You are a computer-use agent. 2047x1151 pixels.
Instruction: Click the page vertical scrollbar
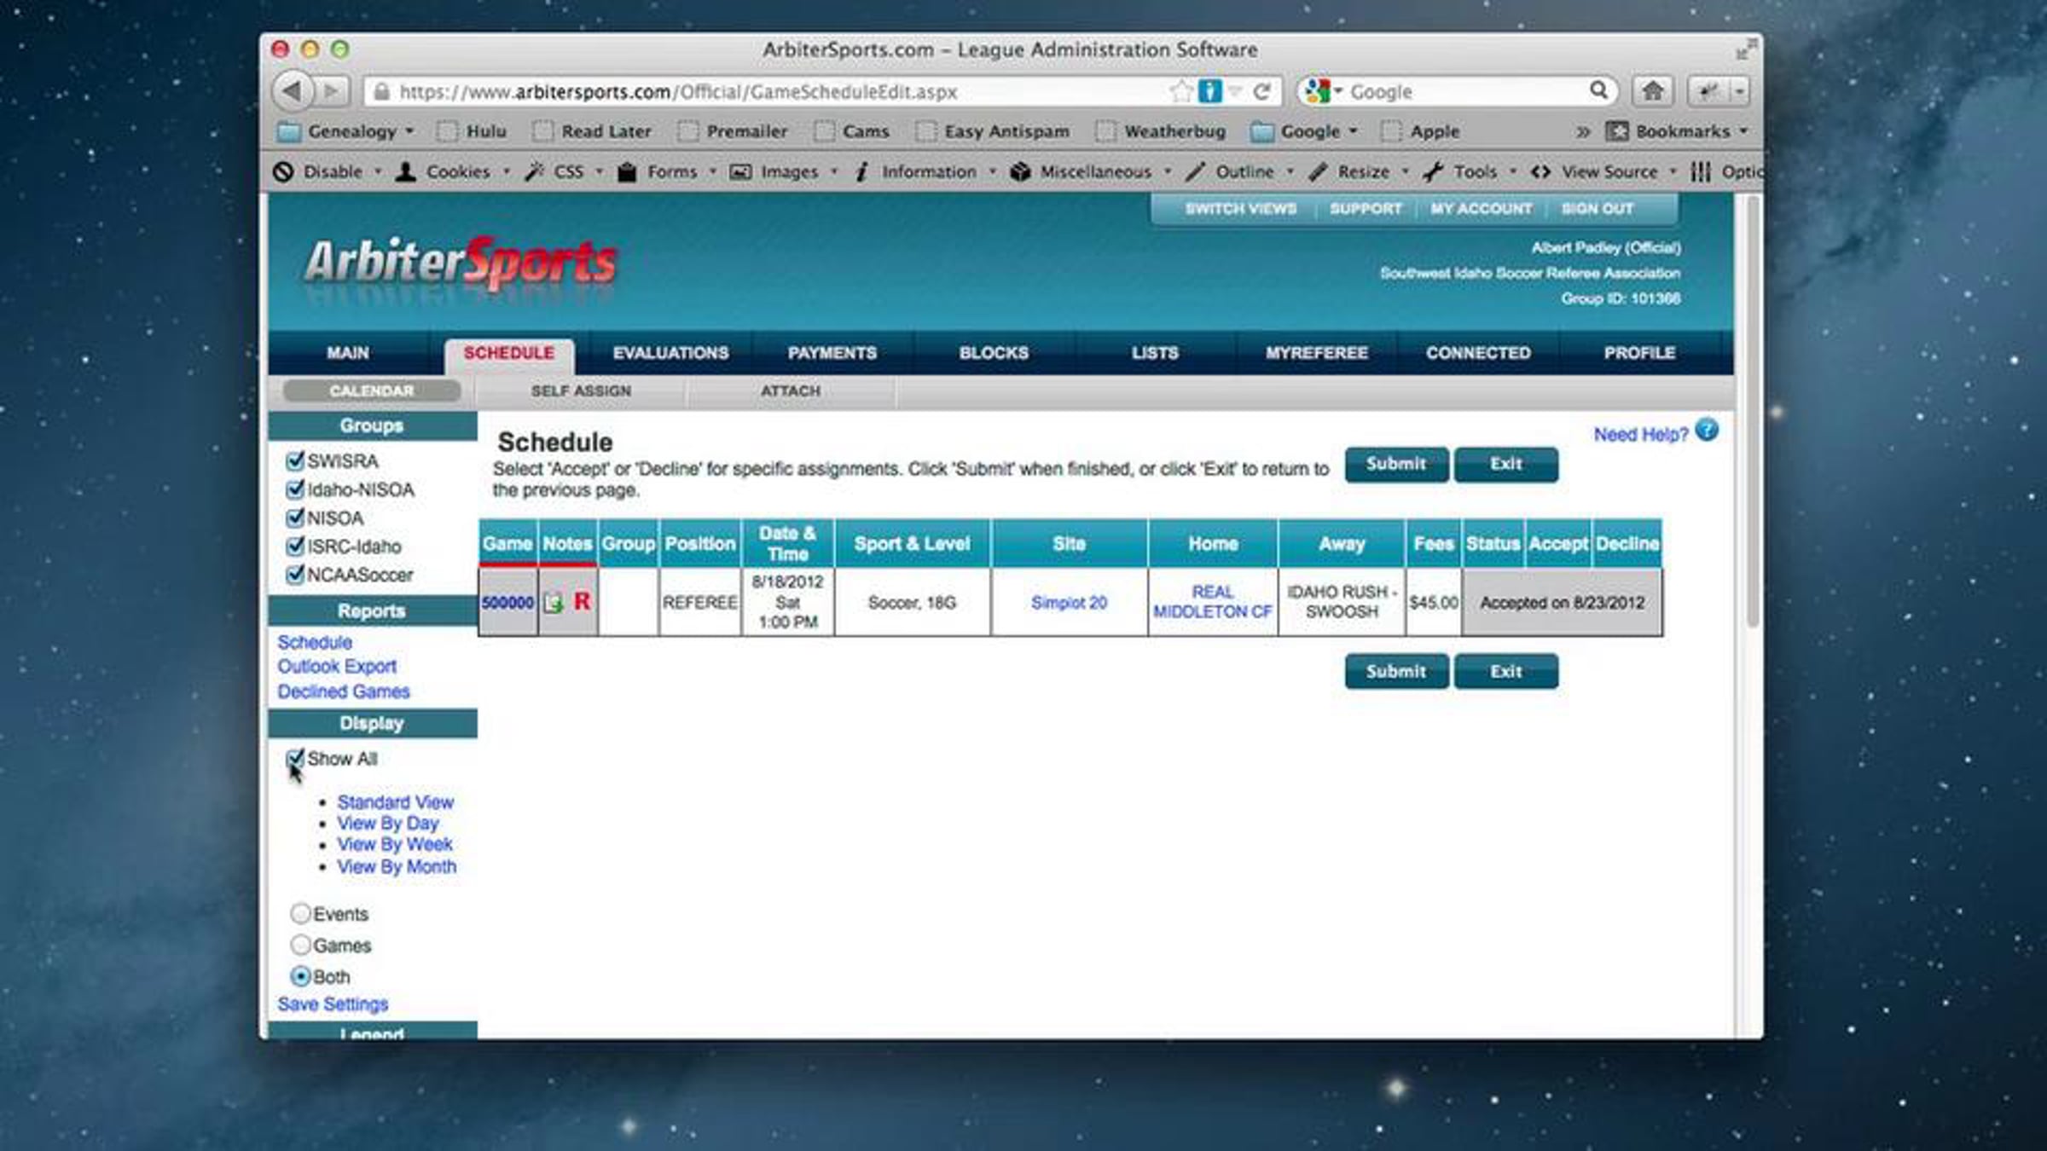coord(1753,409)
